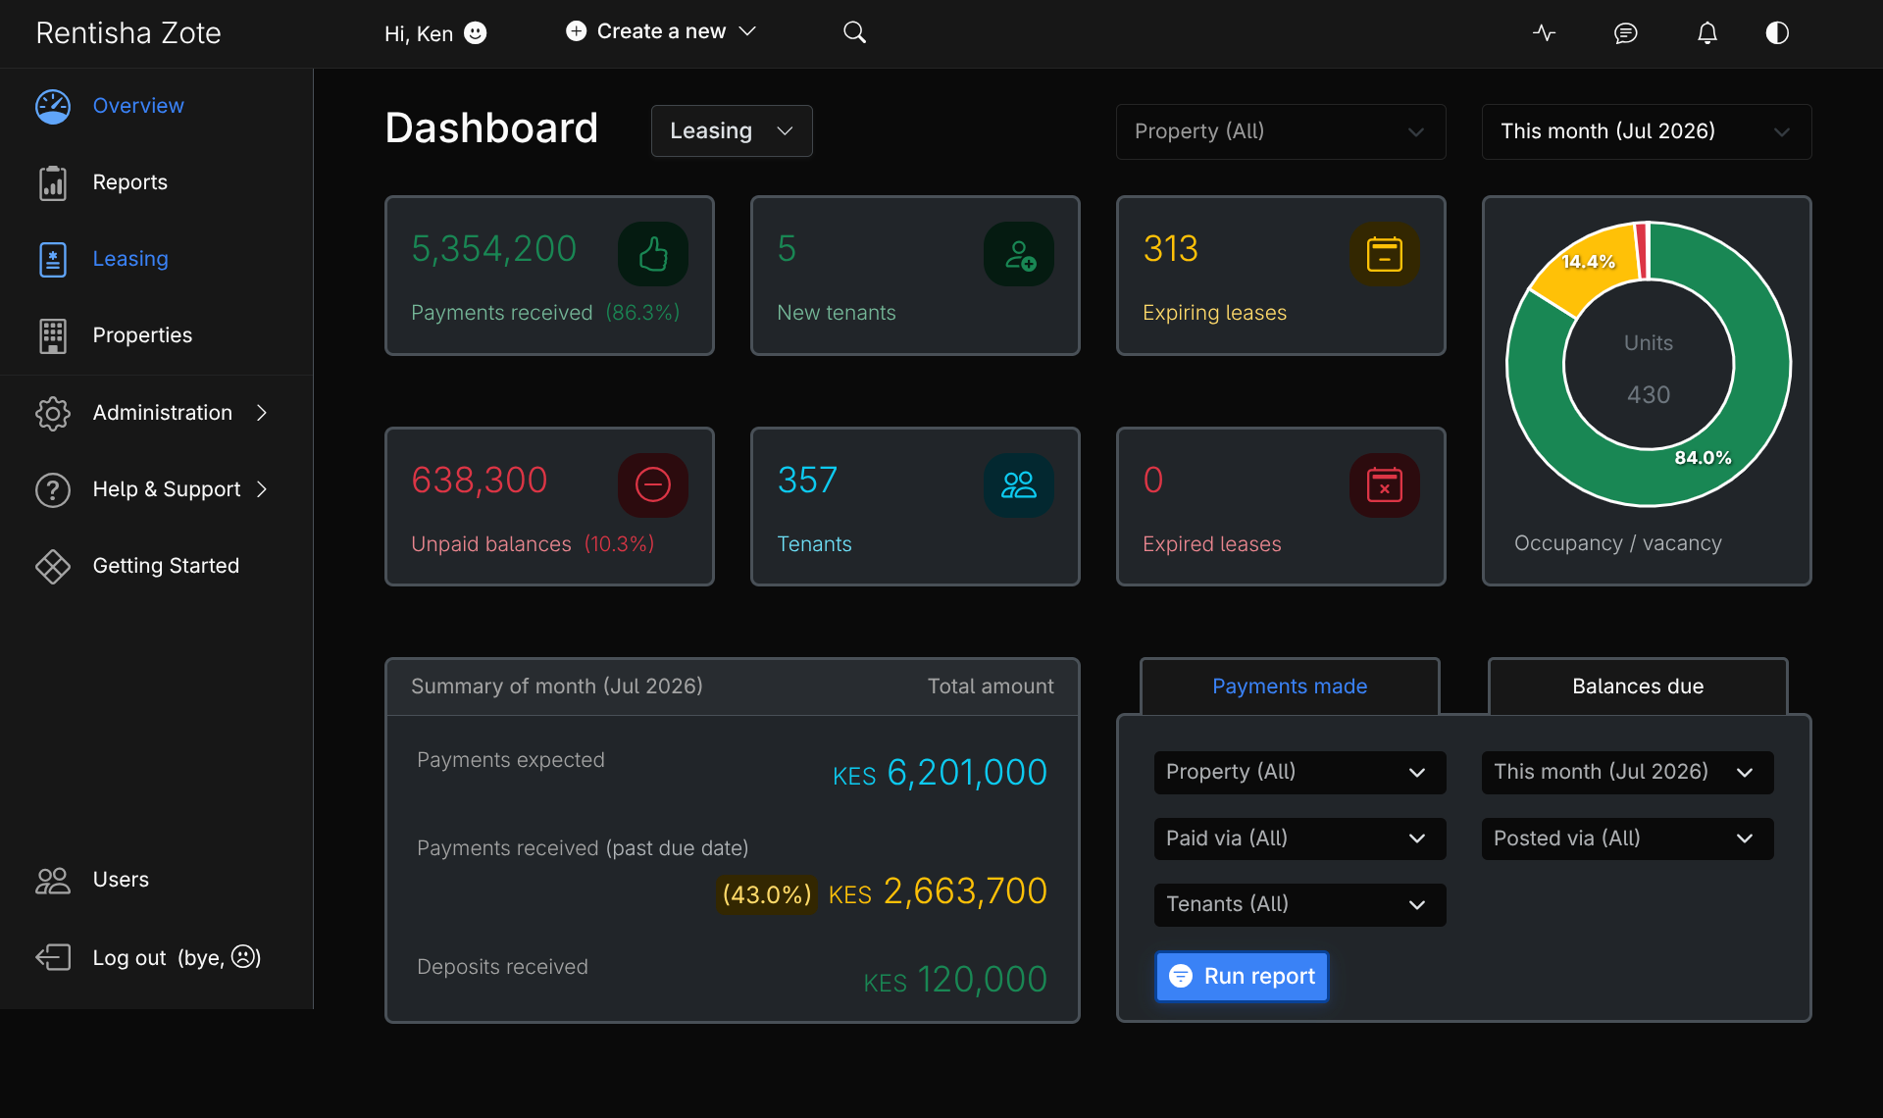Open the activity pulse icon
1883x1118 pixels.
coord(1544,32)
